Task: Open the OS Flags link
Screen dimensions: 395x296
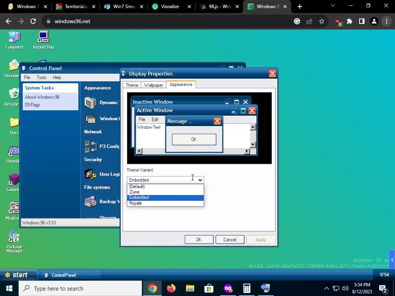Action: [x=32, y=105]
